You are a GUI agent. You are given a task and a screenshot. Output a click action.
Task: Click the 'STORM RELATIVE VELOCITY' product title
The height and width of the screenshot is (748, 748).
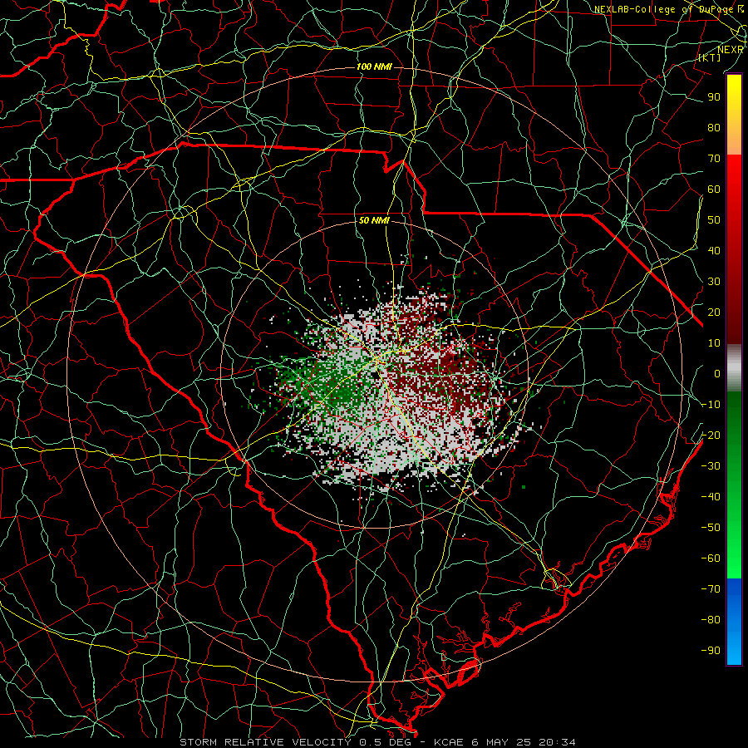tap(265, 742)
